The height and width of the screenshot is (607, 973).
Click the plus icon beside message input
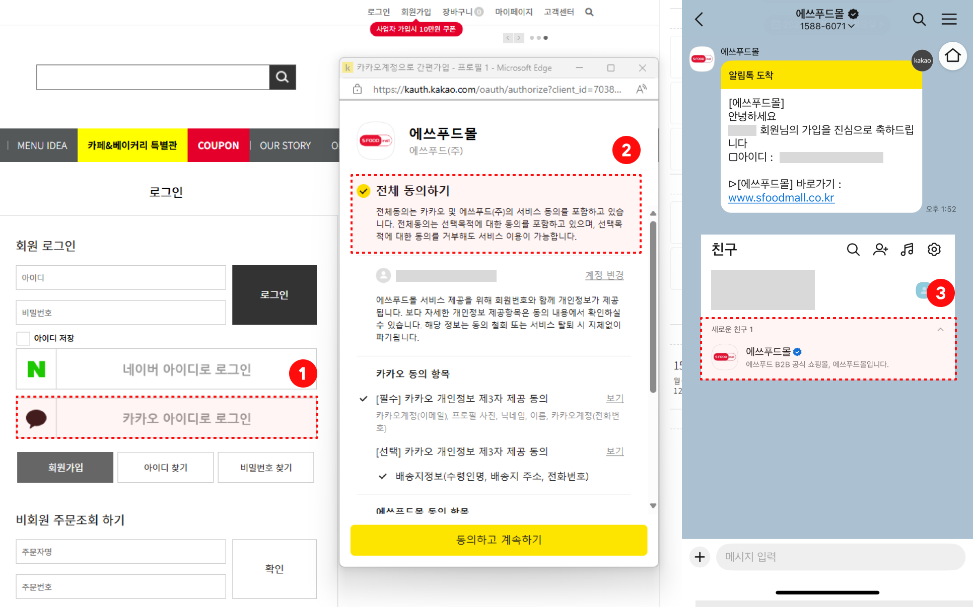(700, 557)
